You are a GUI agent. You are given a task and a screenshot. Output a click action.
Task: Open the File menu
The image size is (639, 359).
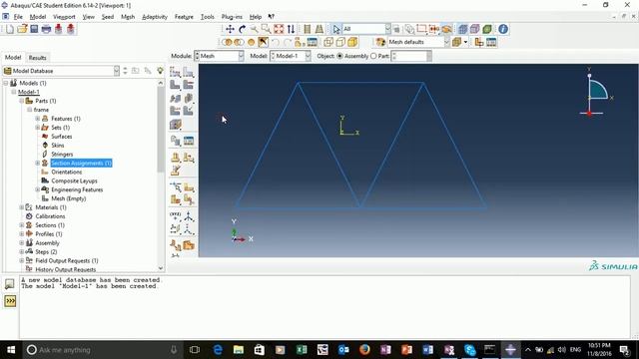(18, 17)
